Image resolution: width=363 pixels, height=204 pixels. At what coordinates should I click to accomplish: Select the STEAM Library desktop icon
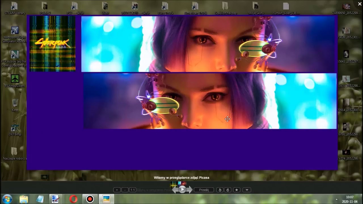point(15,8)
